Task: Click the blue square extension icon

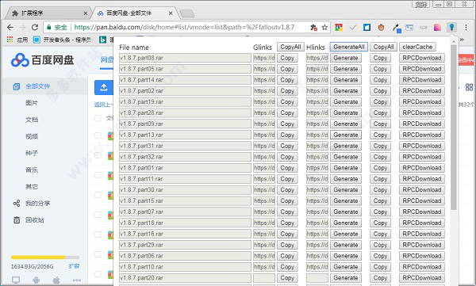Action: pos(367,28)
